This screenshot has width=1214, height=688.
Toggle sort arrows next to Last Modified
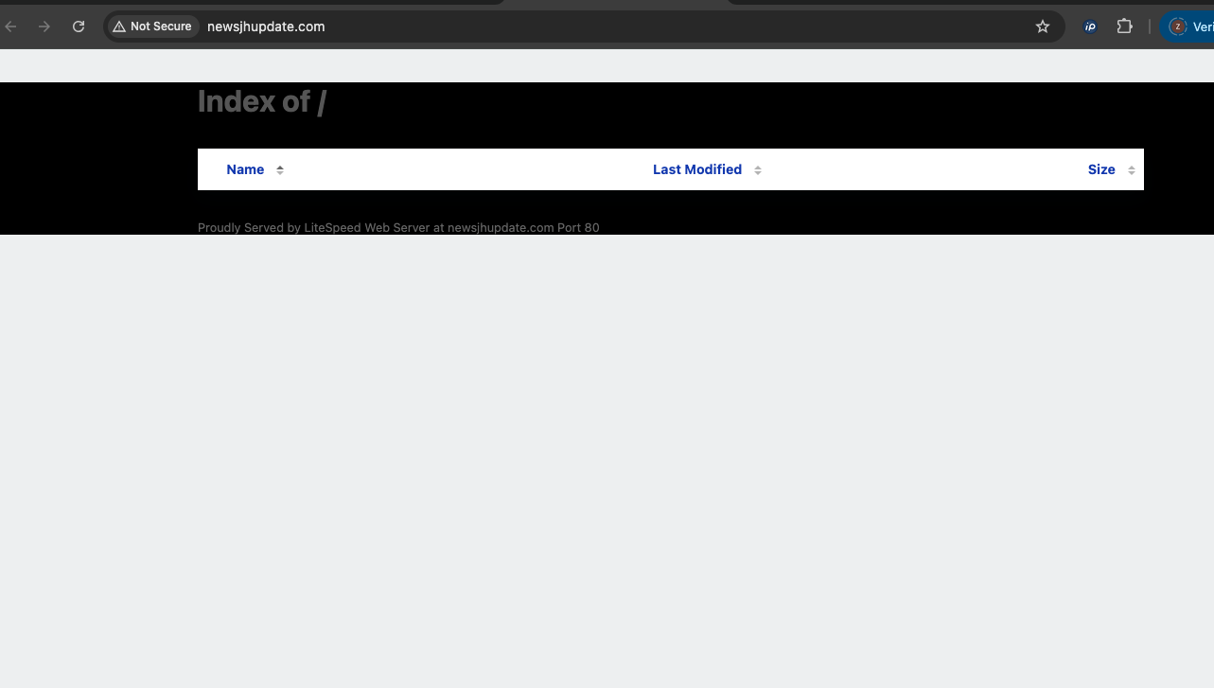(758, 170)
